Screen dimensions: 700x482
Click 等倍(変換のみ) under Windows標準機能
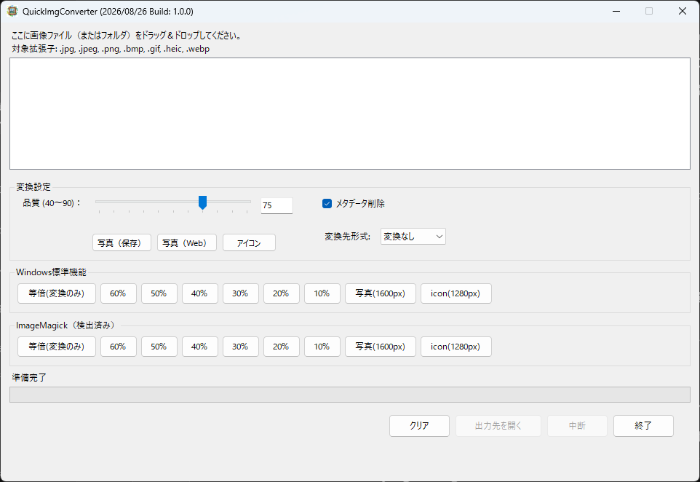[x=57, y=293]
